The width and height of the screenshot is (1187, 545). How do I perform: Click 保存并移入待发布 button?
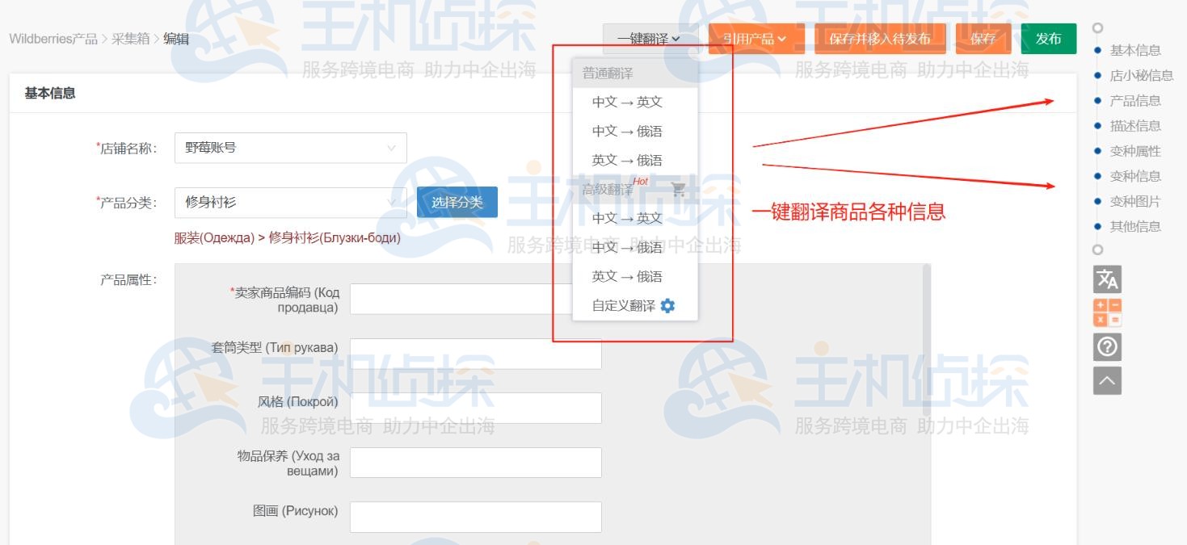pos(880,38)
